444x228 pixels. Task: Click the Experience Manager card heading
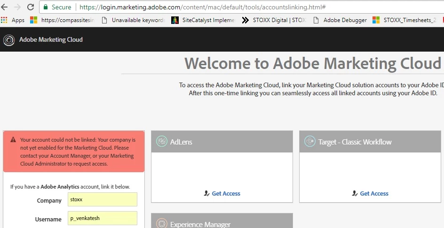tap(200, 225)
